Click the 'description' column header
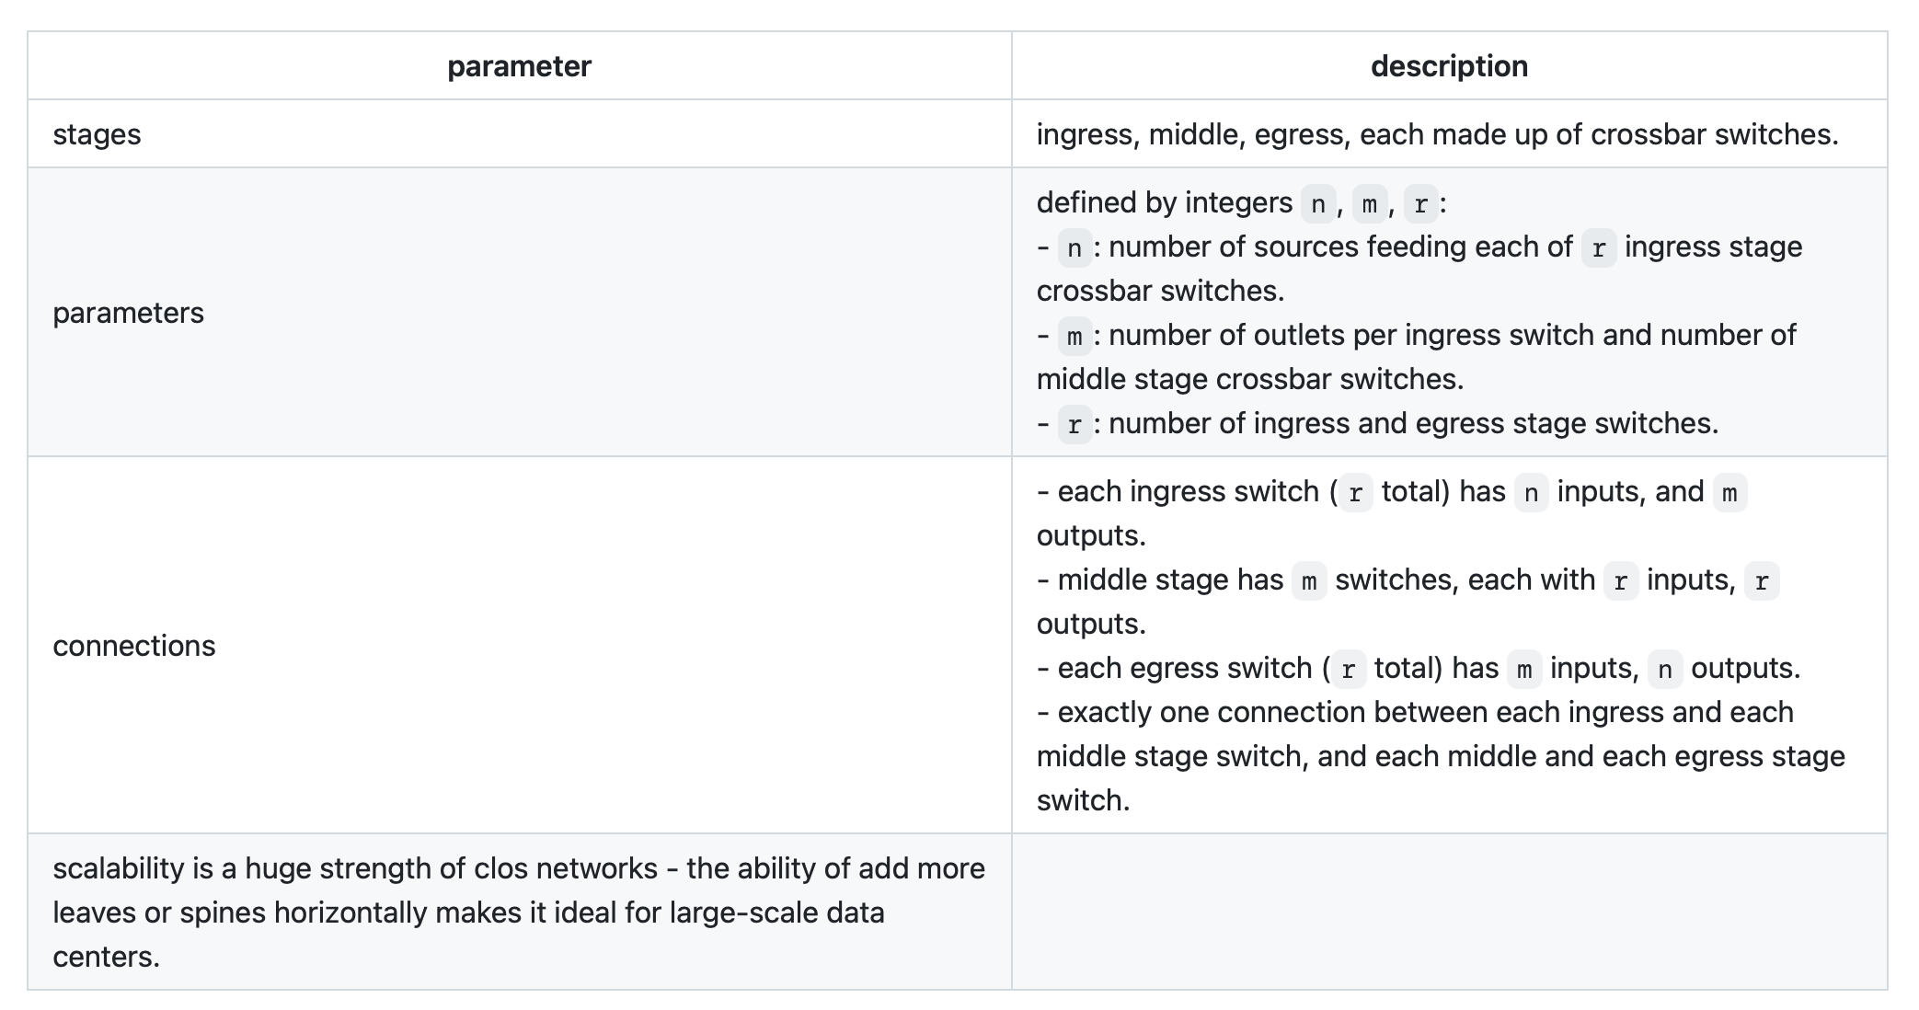The height and width of the screenshot is (1010, 1919). click(x=1449, y=66)
